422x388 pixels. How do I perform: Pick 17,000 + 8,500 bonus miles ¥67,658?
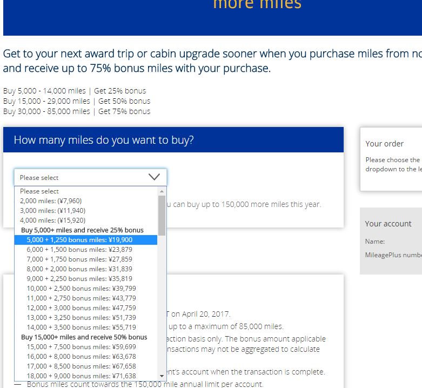(x=86, y=366)
